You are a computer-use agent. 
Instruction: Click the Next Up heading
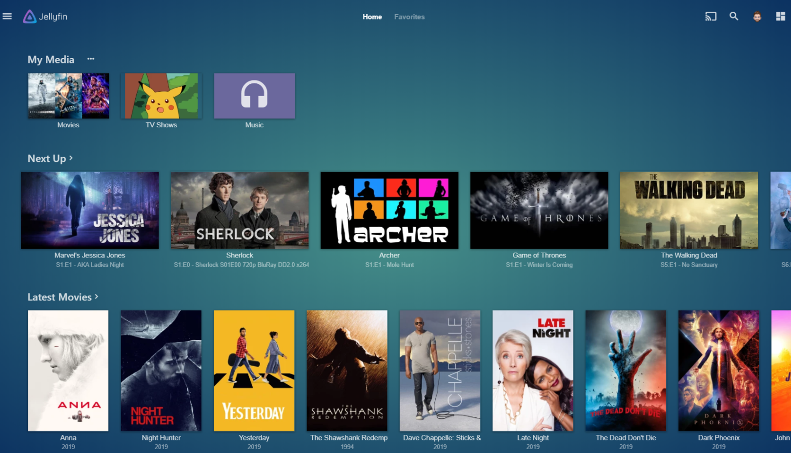coord(47,158)
